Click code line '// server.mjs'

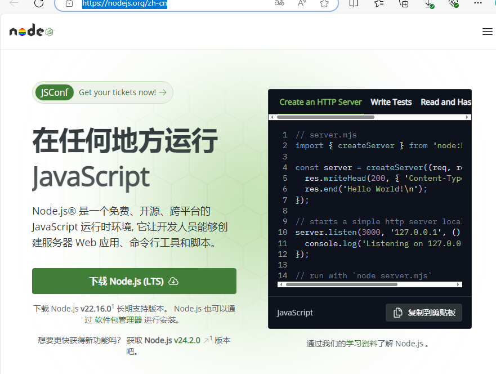pyautogui.click(x=326, y=135)
